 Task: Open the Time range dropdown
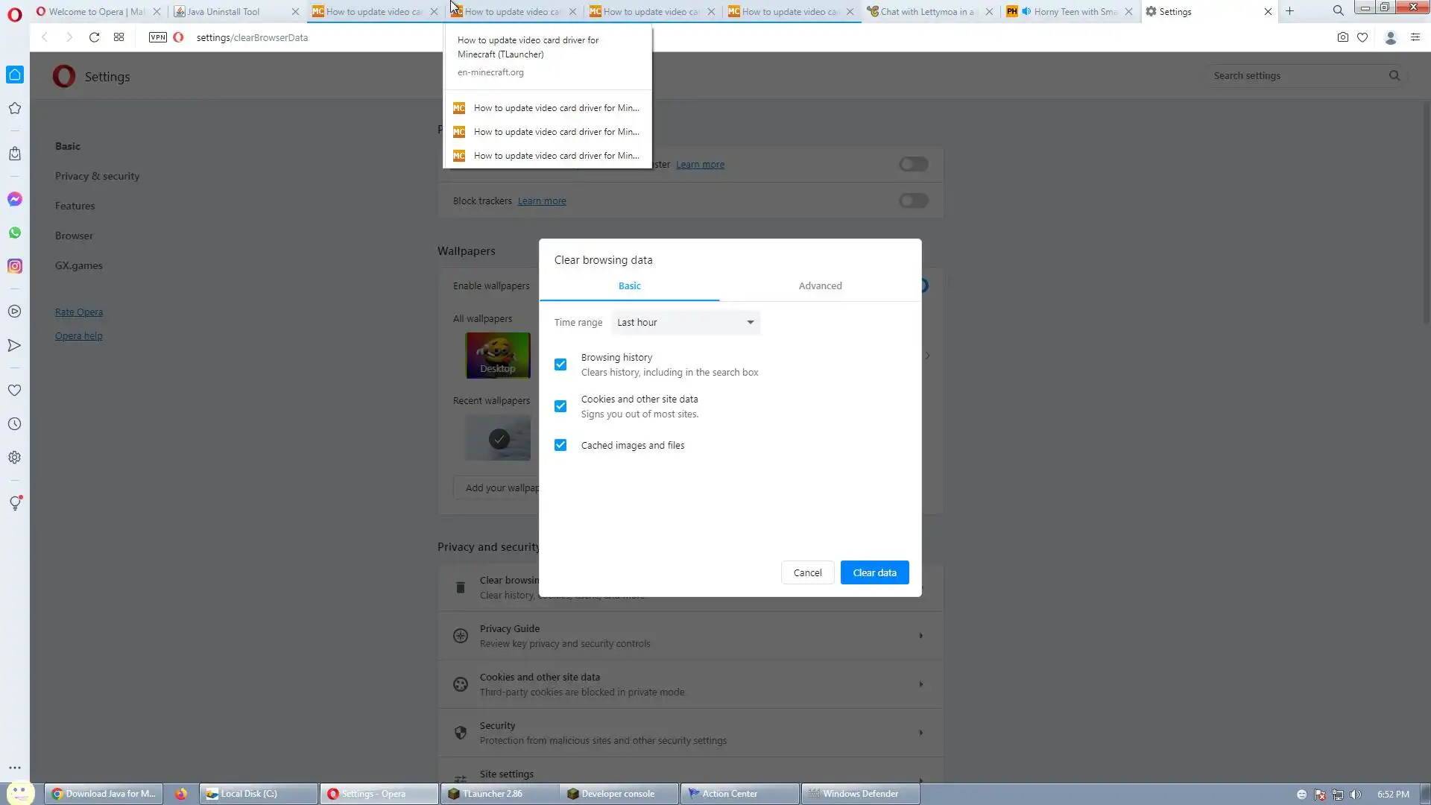point(685,323)
